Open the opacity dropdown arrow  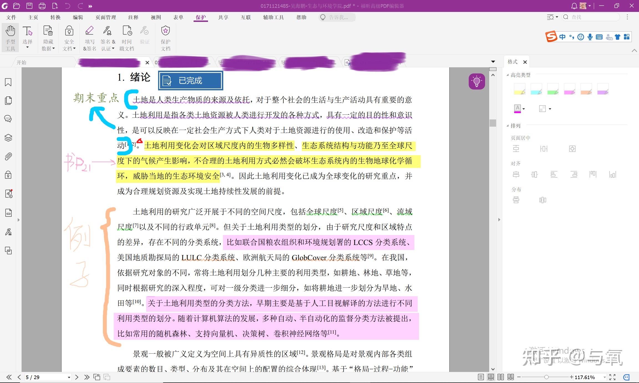[x=550, y=109]
